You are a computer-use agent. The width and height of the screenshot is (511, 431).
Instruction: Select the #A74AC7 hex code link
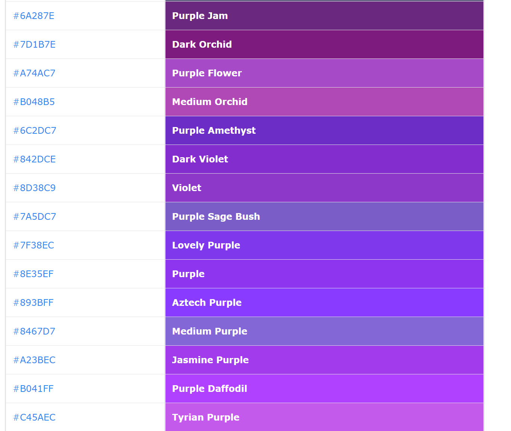click(x=34, y=73)
